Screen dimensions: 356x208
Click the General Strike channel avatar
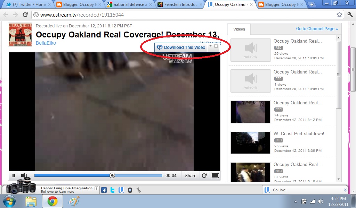tap(20, 35)
